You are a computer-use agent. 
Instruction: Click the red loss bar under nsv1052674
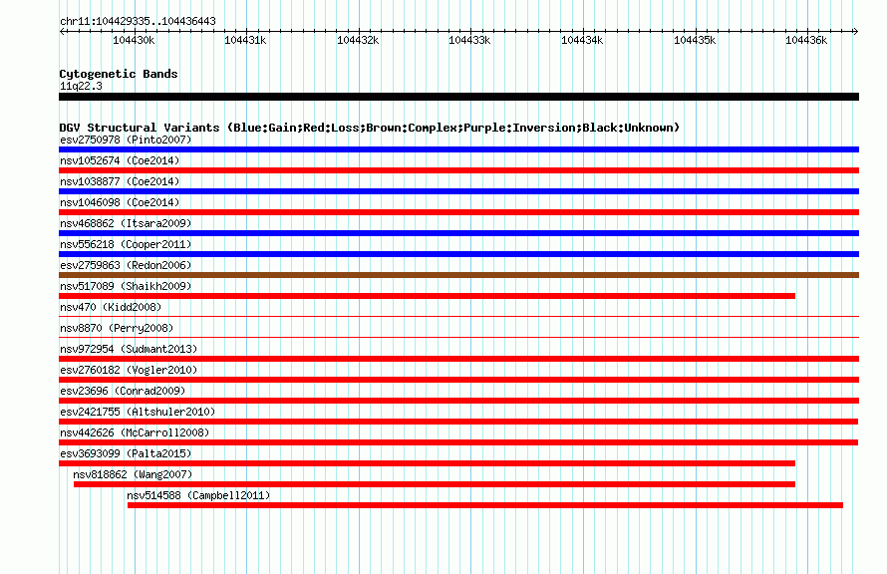pos(458,170)
